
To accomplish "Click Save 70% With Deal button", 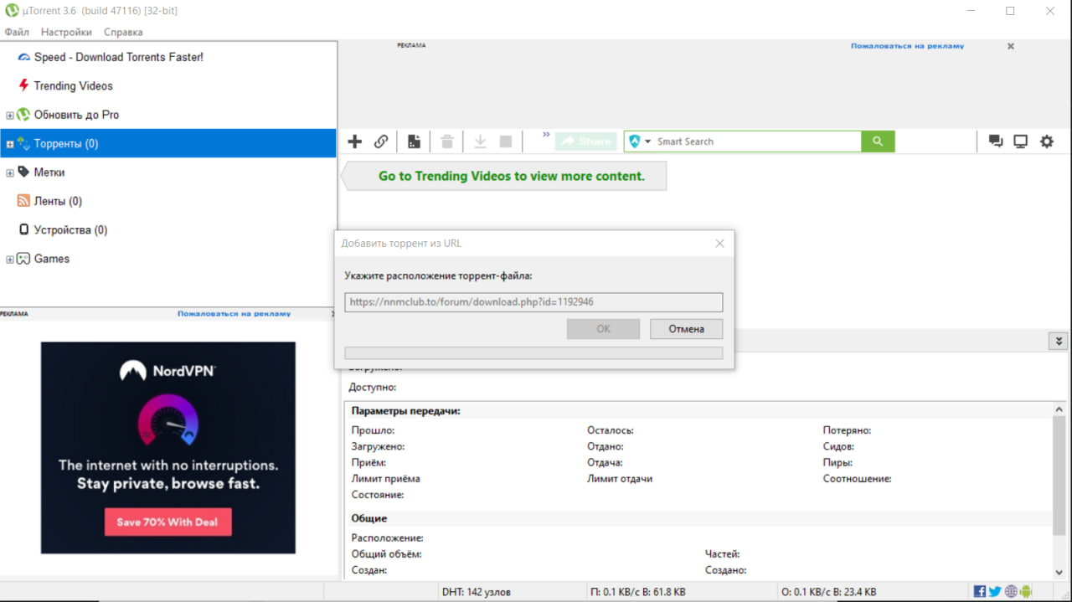I will tap(167, 522).
